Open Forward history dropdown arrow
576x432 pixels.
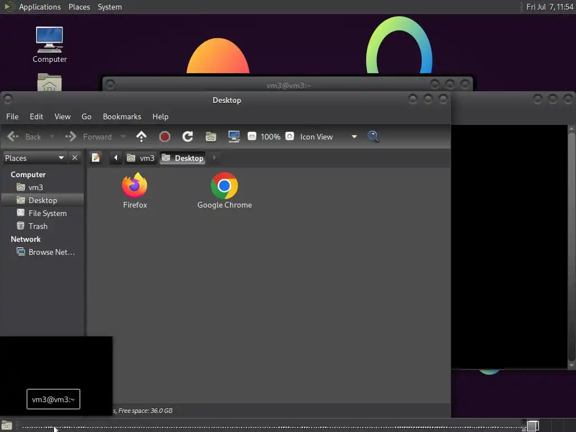click(x=123, y=137)
